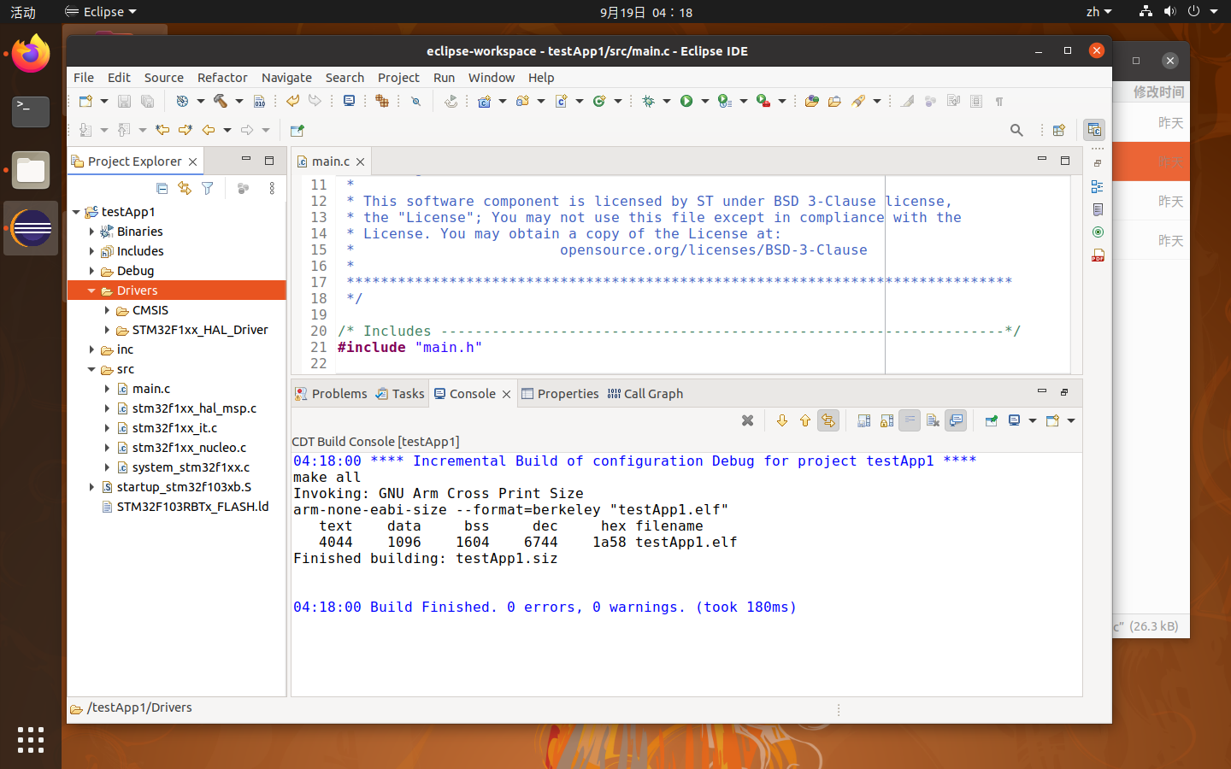Click Collapse All in Project Explorer

tap(162, 188)
